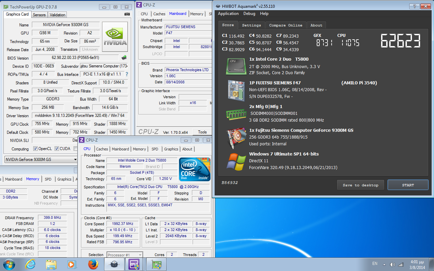The width and height of the screenshot is (434, 271).
Task: Click the Show desktop strip at taskbar end
Action: [x=431, y=264]
